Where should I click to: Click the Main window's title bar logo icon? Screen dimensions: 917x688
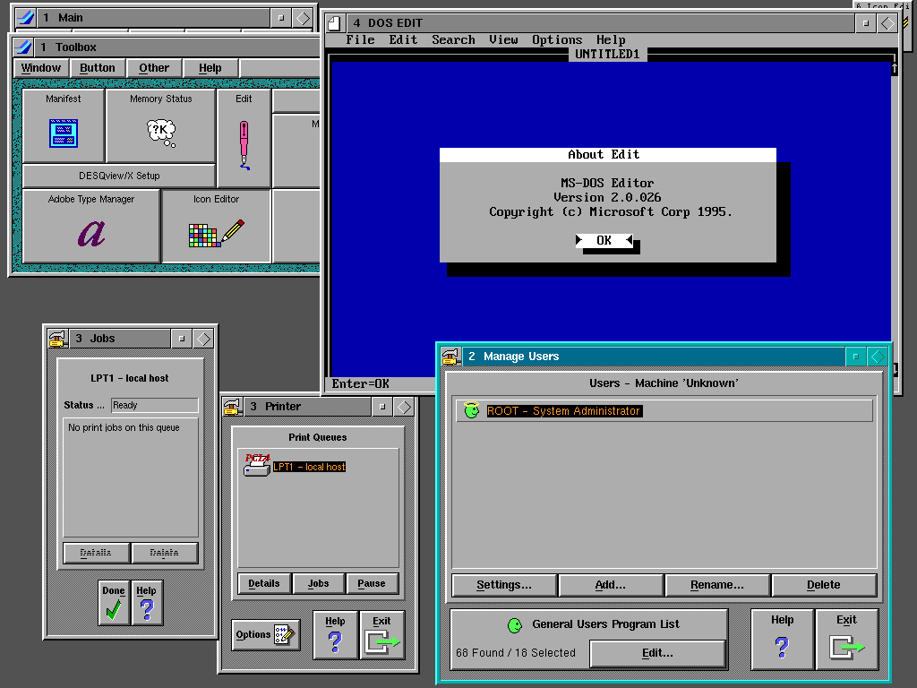(25, 18)
